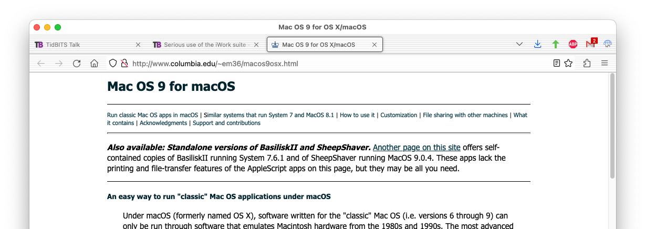The width and height of the screenshot is (645, 229).
Task: Select the Mac OS 9 for OS X/macOS tab
Action: point(325,45)
